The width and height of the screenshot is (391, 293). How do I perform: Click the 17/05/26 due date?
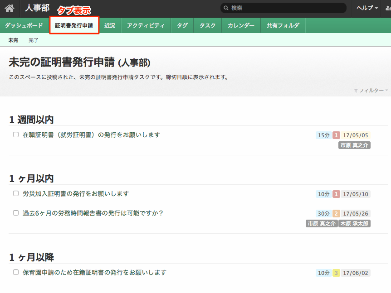click(356, 214)
